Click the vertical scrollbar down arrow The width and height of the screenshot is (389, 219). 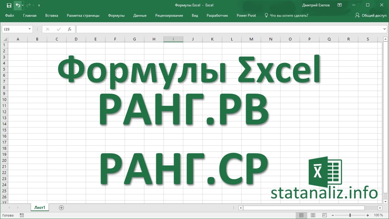coord(385,201)
